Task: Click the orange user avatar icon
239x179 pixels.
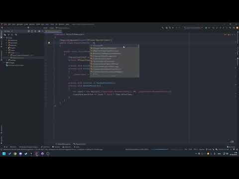Action: (237, 28)
